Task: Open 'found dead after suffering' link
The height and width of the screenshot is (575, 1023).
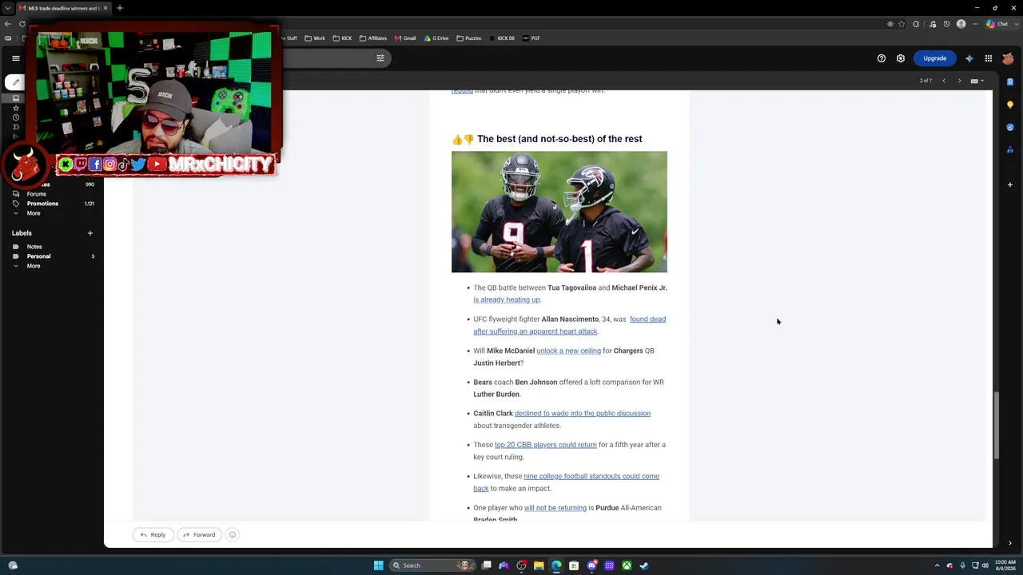Action: 569,325
